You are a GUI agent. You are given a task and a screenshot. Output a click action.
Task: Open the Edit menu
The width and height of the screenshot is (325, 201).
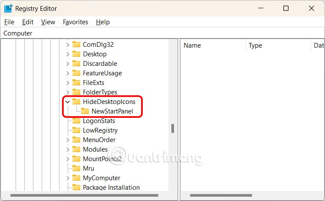pos(28,22)
